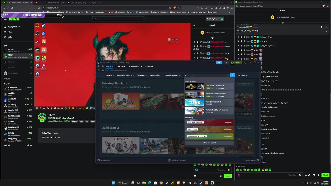The width and height of the screenshot is (331, 186).
Task: Select Train Sim World 6 search result
Action: point(209,103)
